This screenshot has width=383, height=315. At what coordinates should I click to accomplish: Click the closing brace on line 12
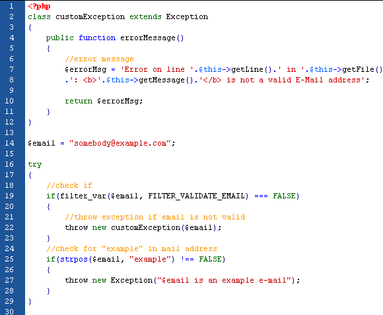click(30, 122)
